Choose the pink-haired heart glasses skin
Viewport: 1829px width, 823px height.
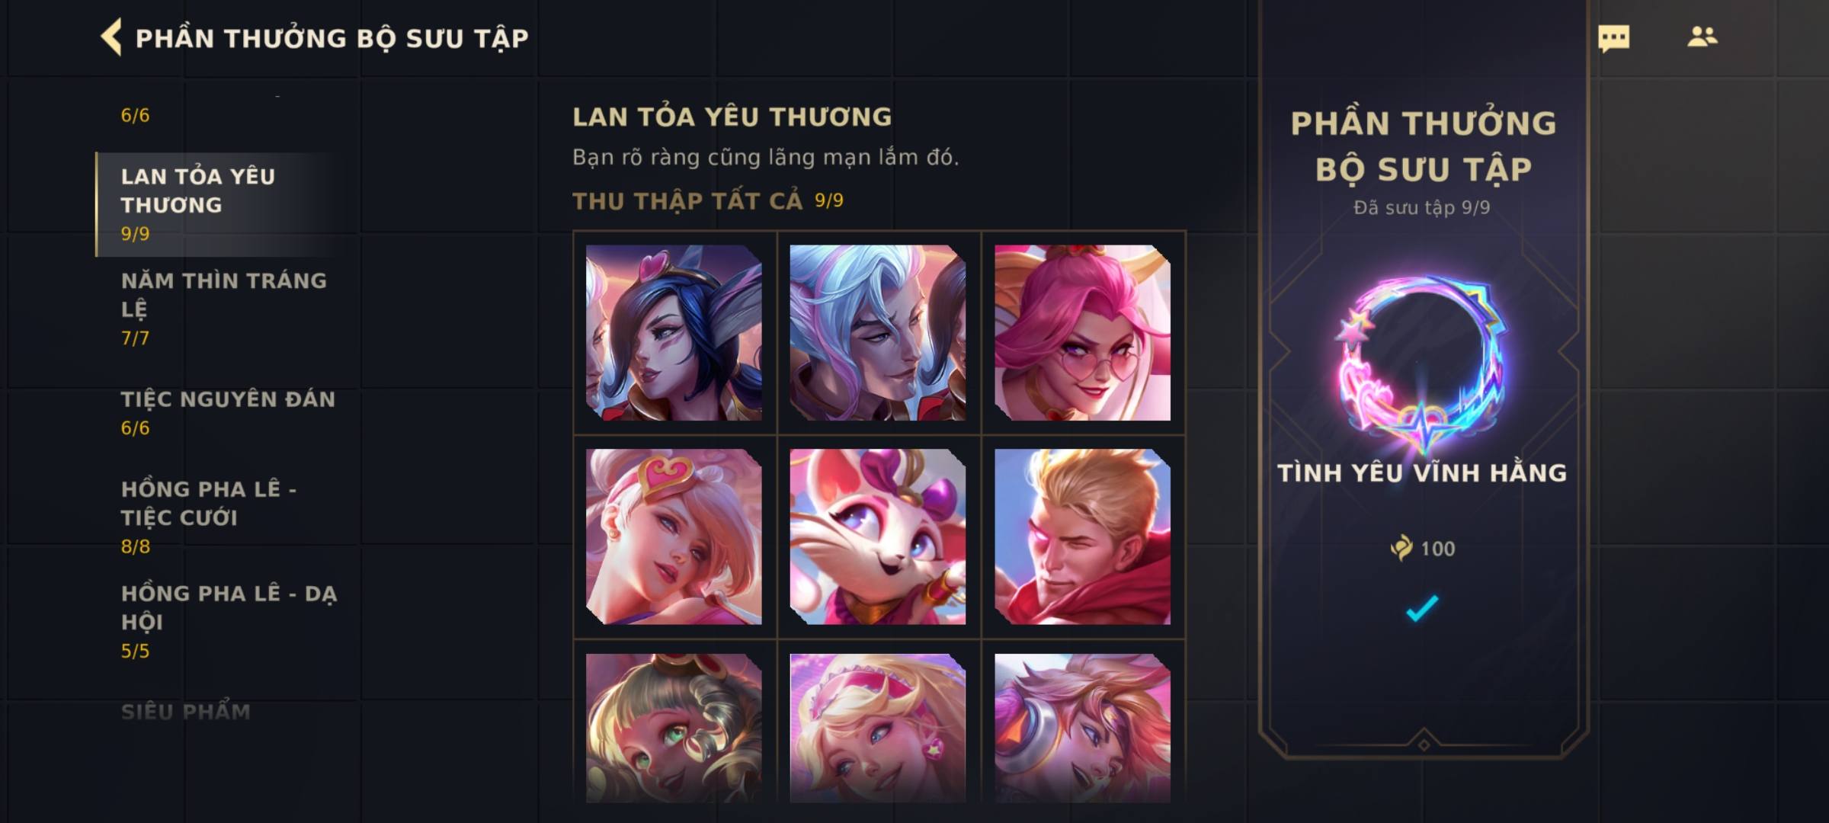[1082, 332]
